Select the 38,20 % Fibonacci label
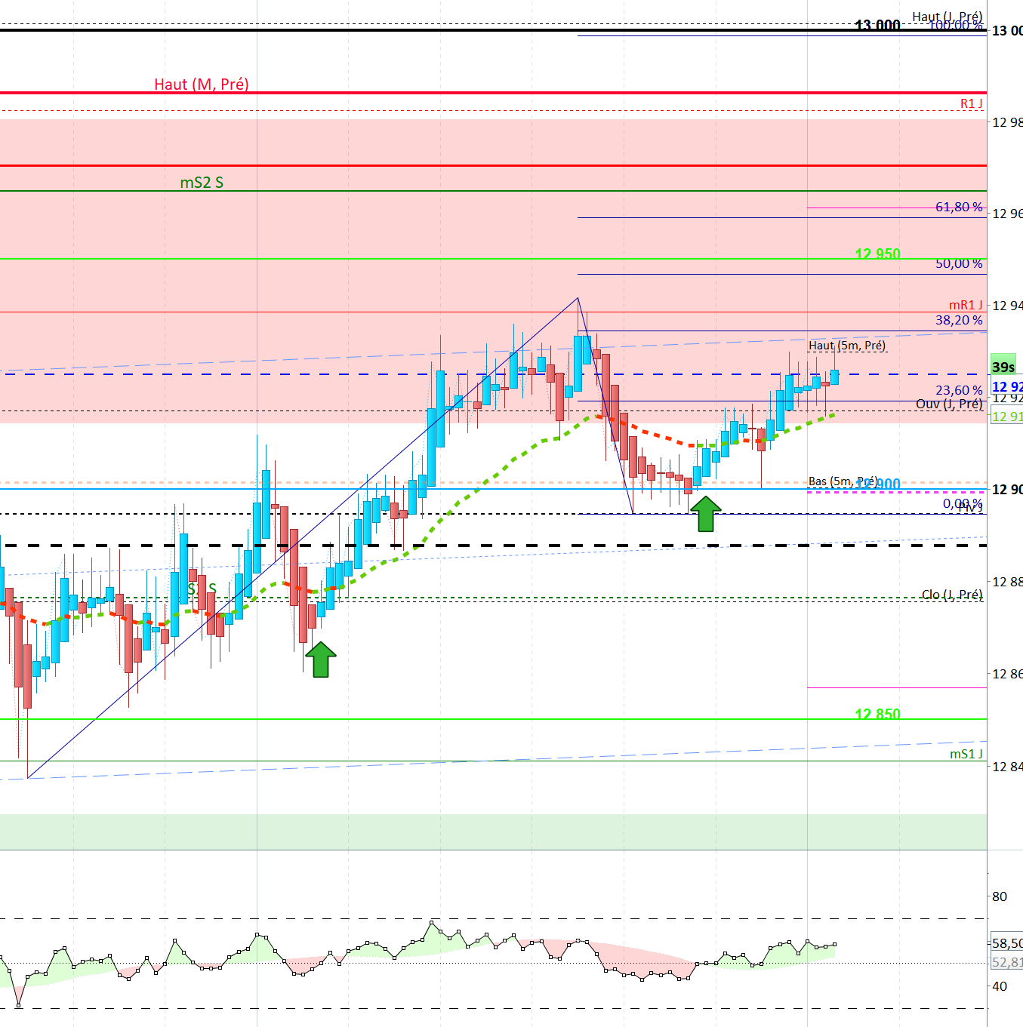1023x1027 pixels. tap(959, 320)
